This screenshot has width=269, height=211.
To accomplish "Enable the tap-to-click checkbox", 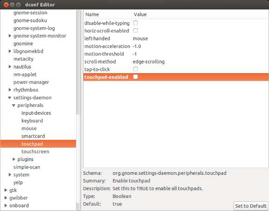I will pyautogui.click(x=135, y=69).
